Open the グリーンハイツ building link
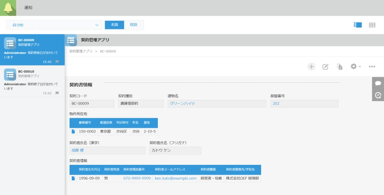 182,103
